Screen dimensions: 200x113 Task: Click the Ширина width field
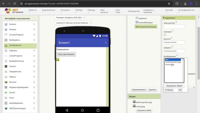point(174,51)
